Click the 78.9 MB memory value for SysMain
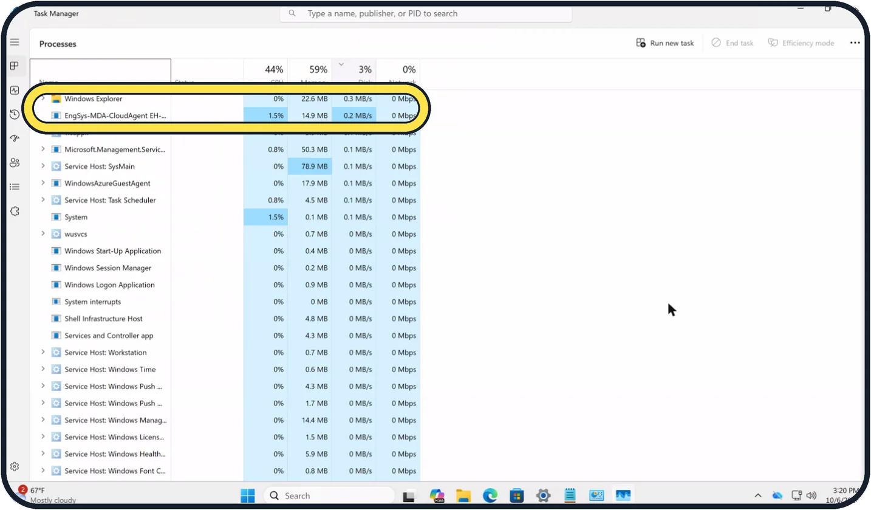 310,166
